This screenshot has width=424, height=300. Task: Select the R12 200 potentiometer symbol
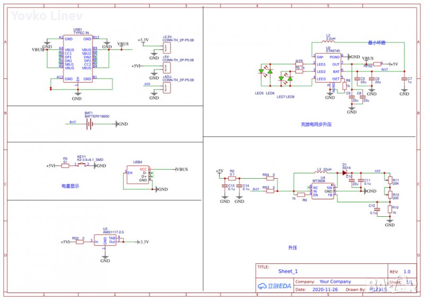[389, 195]
